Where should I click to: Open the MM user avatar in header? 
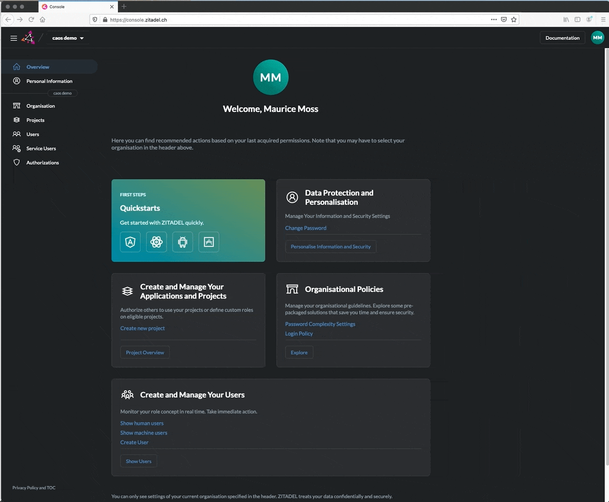[597, 38]
